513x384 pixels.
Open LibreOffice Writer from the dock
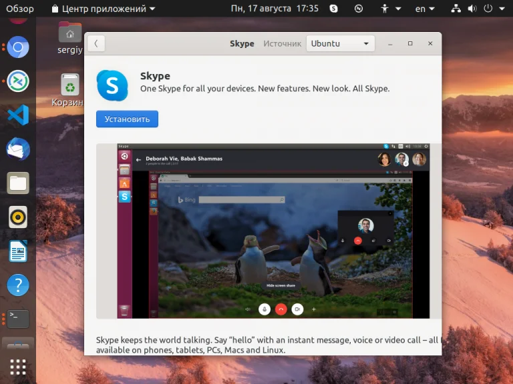[18, 251]
